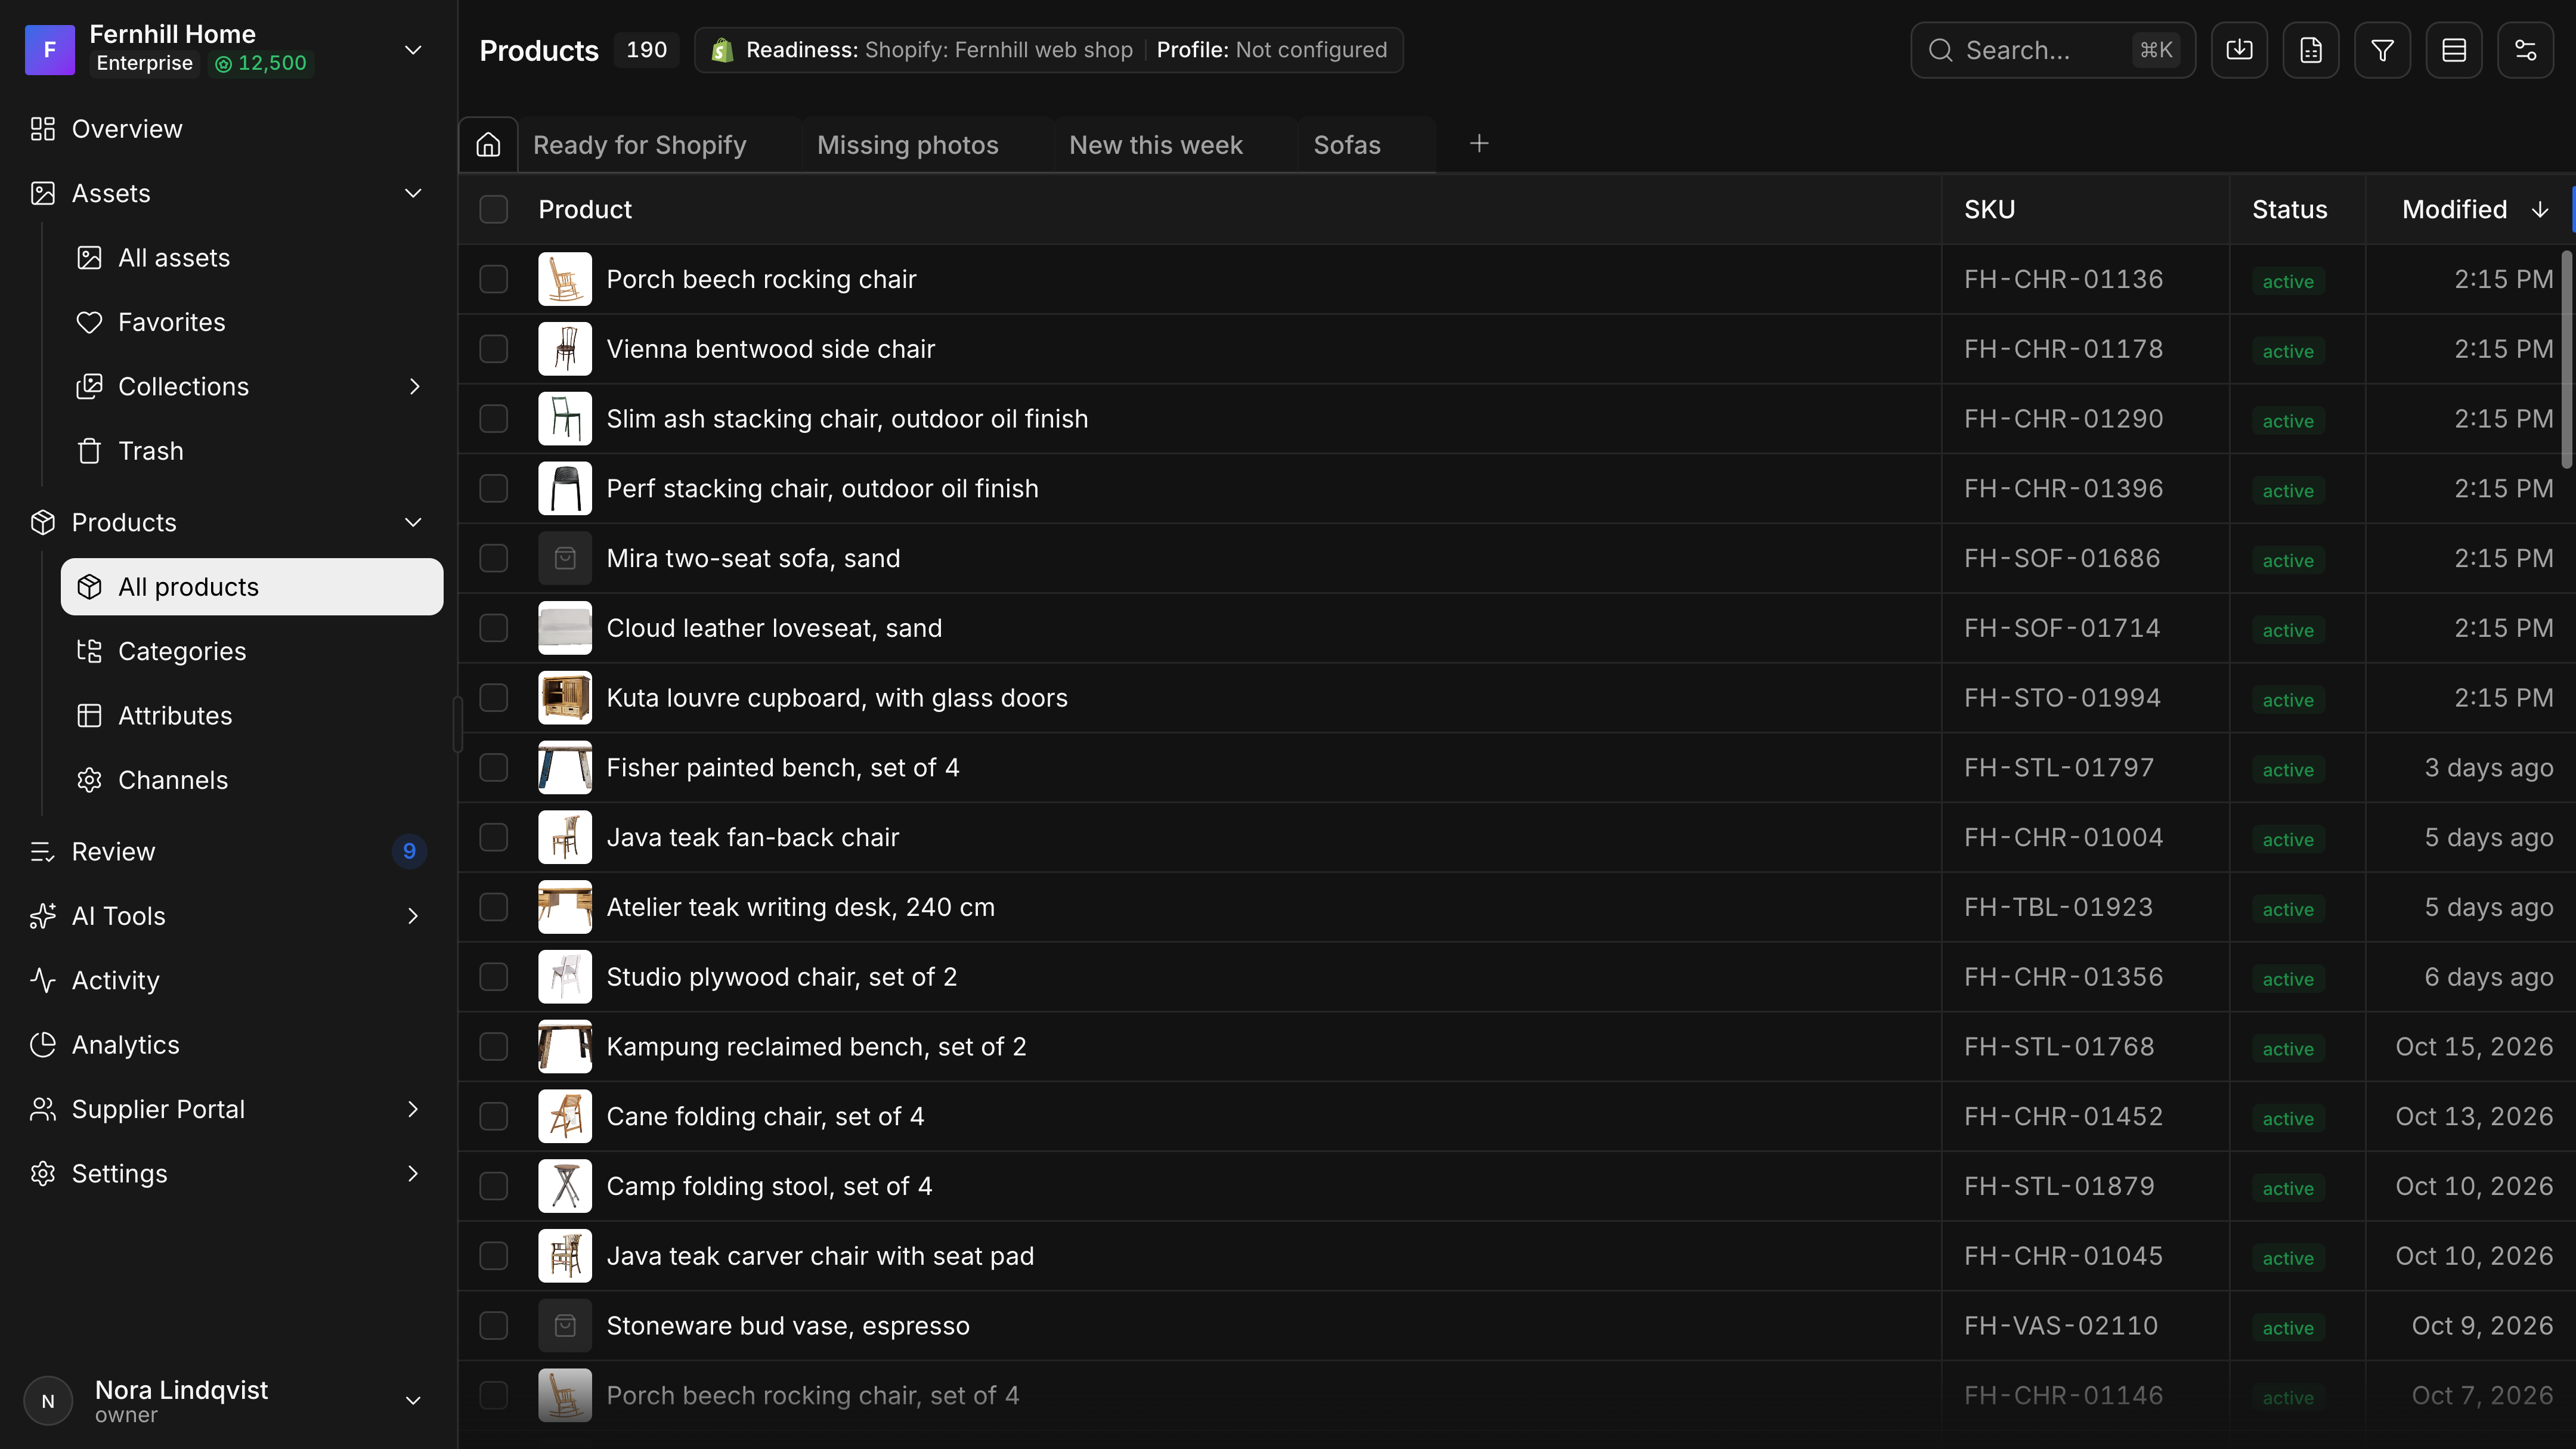
Task: Check Fisher painted bench row
Action: click(494, 767)
